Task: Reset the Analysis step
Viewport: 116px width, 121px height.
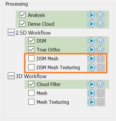Action: 101,15
